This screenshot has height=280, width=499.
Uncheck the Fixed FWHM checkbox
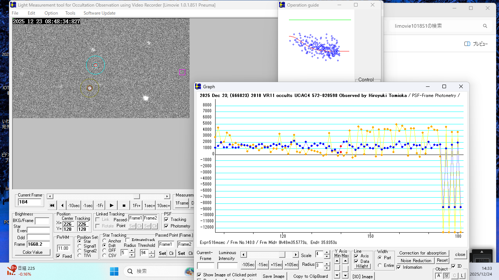click(58, 256)
